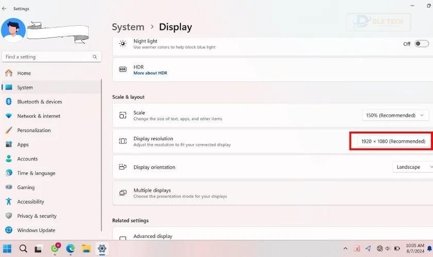Expand the Multiple displays section
The width and height of the screenshot is (433, 257).
click(x=273, y=193)
